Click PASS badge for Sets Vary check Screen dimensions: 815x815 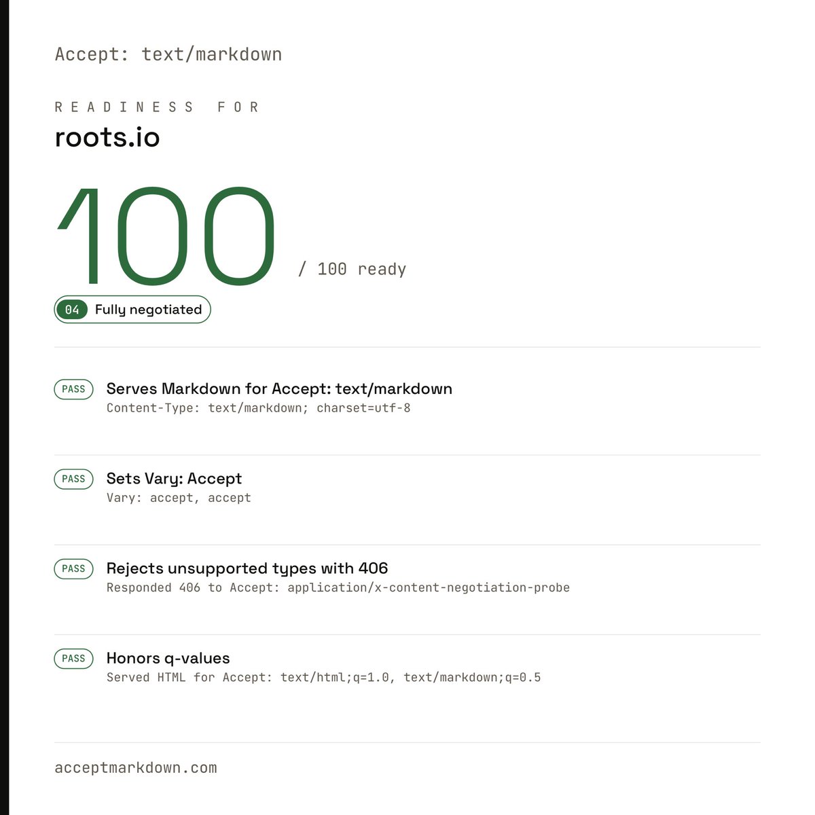tap(73, 479)
